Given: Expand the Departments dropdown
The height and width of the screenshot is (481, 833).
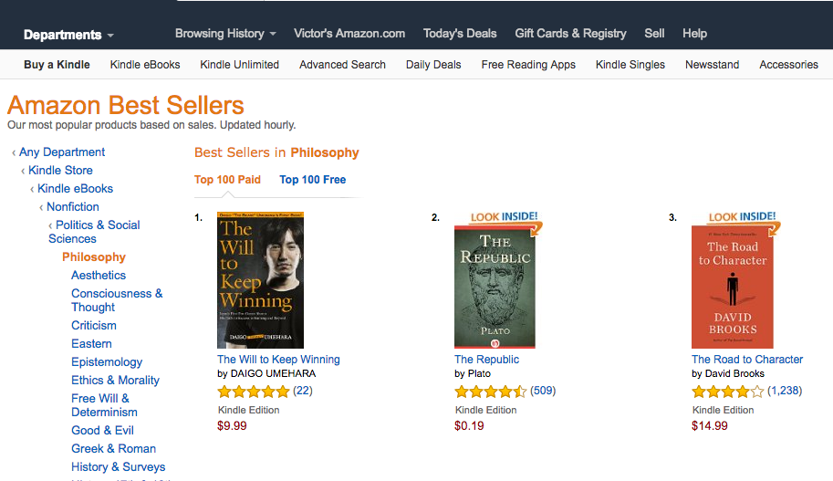Looking at the screenshot, I should point(68,35).
